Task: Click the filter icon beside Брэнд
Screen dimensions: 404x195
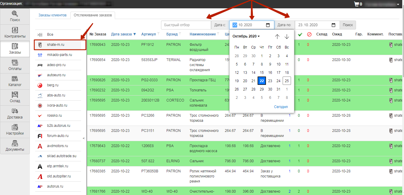Action: pyautogui.click(x=180, y=34)
